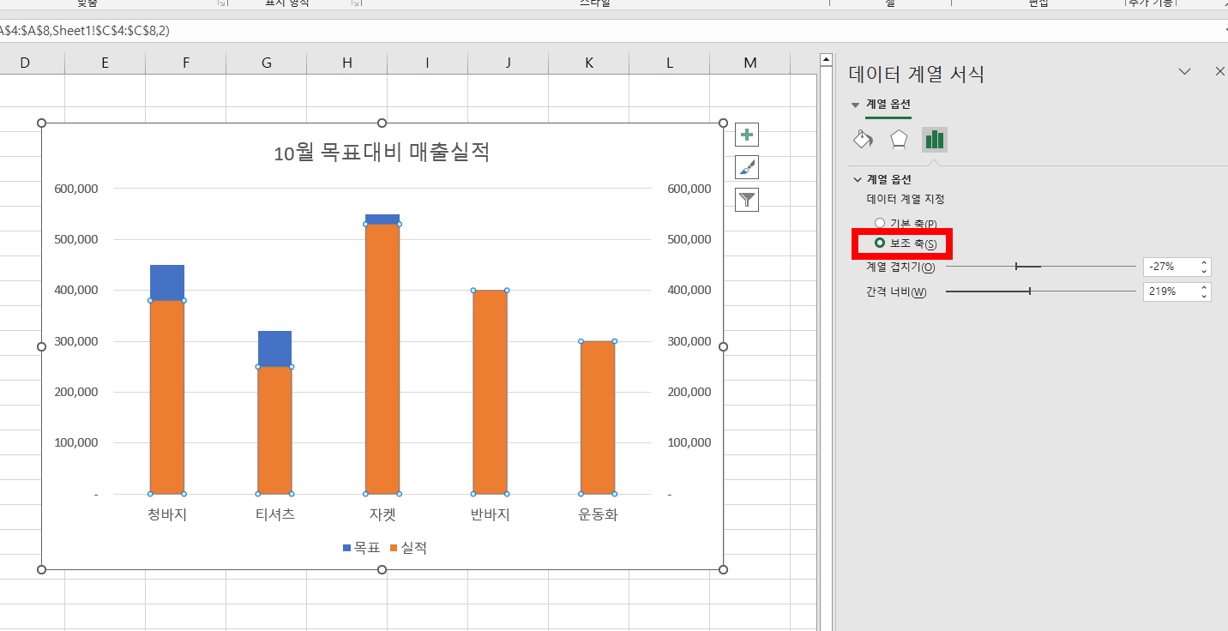Viewport: 1228px width, 631px height.
Task: Click the 반바지 category axis label
Action: pyautogui.click(x=490, y=514)
